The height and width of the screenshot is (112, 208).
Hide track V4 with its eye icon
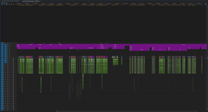coord(9,52)
